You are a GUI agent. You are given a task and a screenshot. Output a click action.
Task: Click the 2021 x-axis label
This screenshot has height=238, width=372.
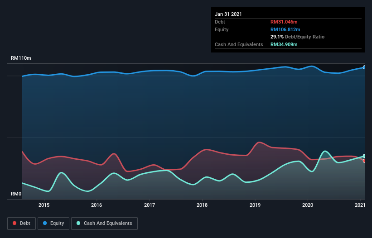click(360, 205)
